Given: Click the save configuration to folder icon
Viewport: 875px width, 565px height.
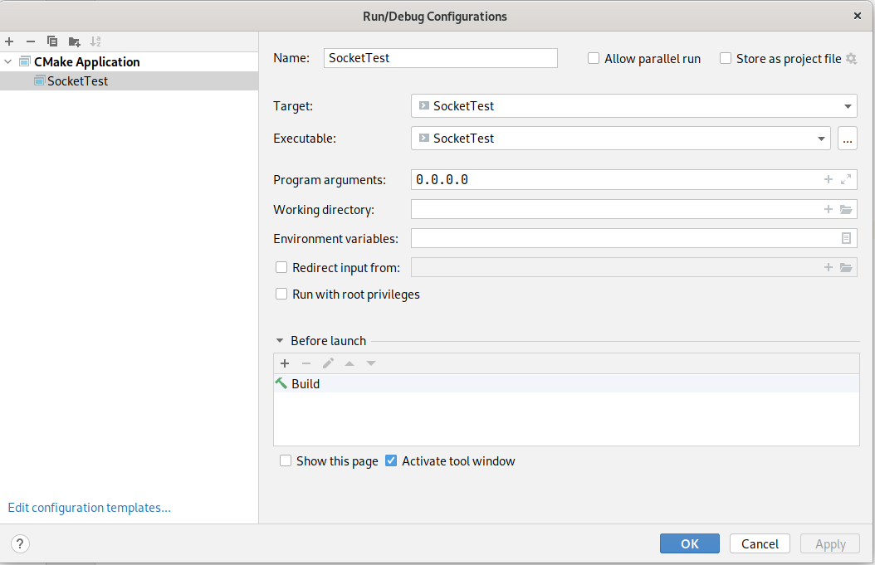Looking at the screenshot, I should (74, 41).
